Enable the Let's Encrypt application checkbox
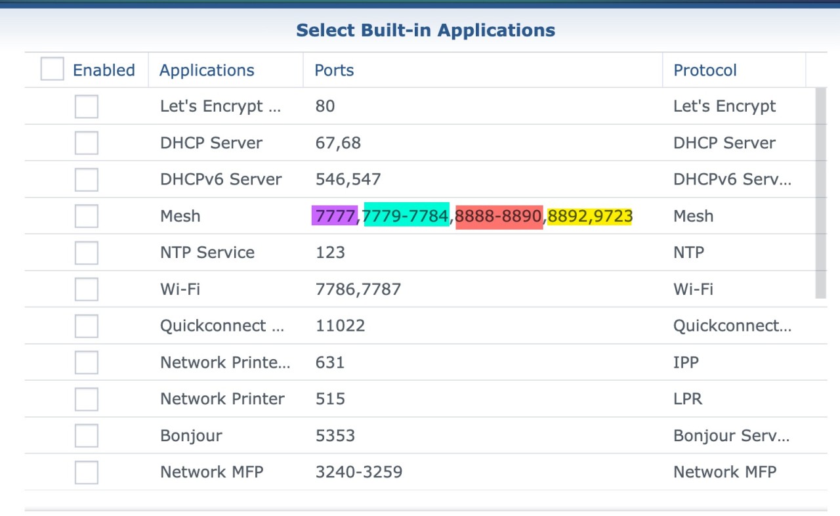This screenshot has width=840, height=516. pos(87,106)
